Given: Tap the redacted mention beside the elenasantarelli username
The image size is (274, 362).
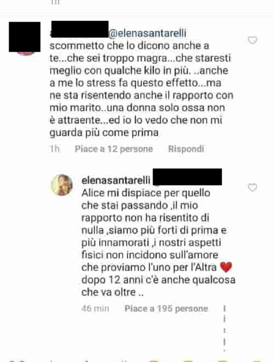Looking at the screenshot, I should (x=187, y=177).
